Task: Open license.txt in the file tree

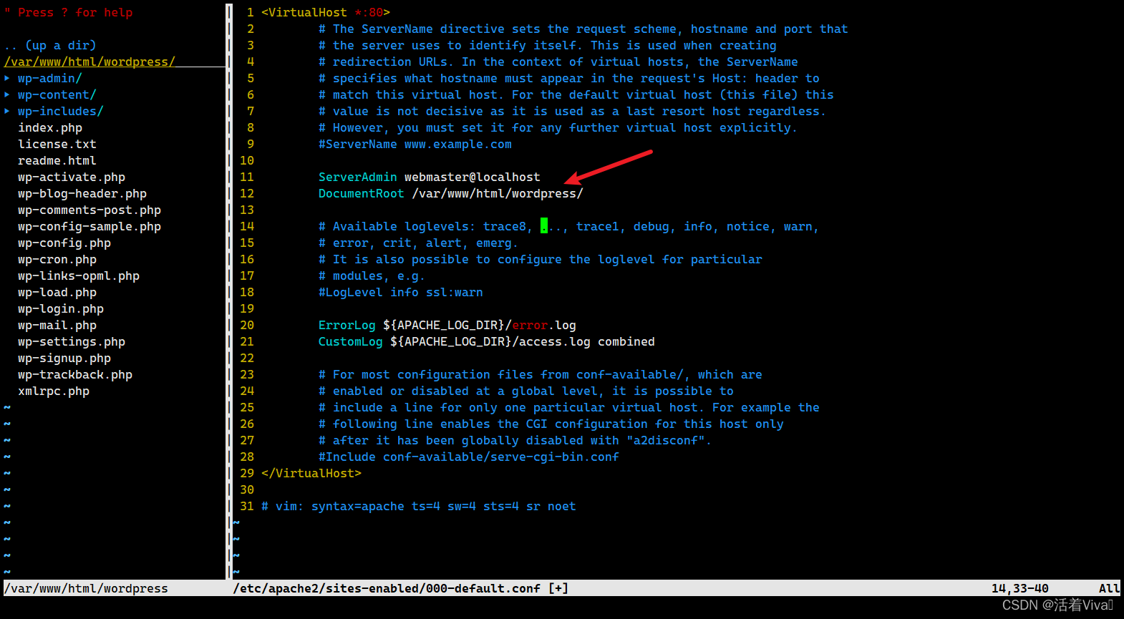Action: point(57,144)
